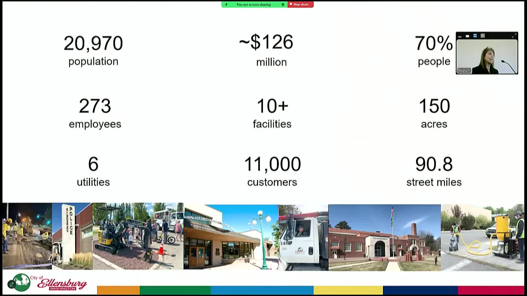
Task: Click the Stop share button
Action: pos(300,4)
